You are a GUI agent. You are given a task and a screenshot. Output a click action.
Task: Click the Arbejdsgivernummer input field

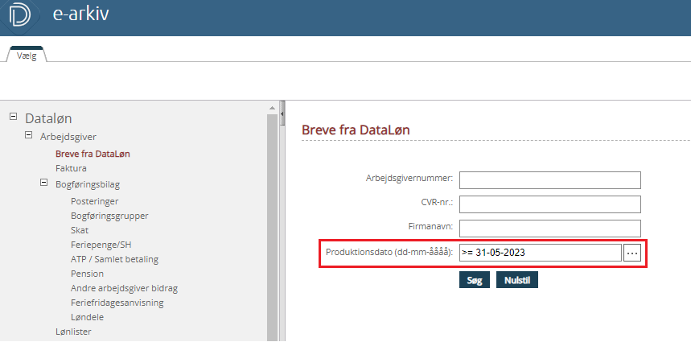550,180
